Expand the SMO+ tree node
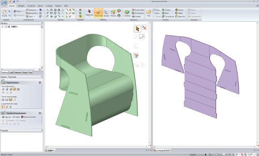Viewport: 259px width, 156px height. pos(2,27)
